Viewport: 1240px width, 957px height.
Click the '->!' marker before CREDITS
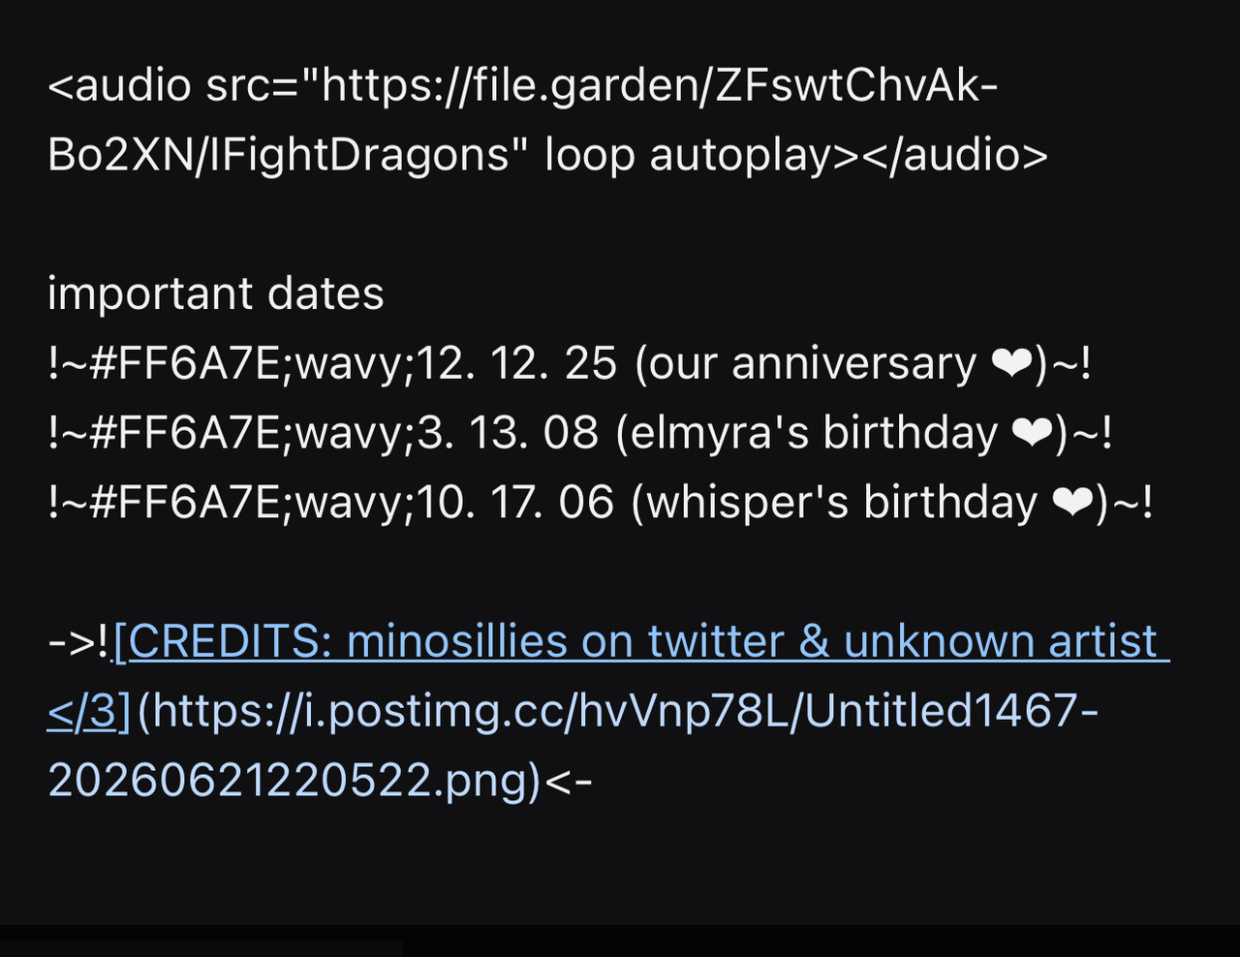pos(79,641)
